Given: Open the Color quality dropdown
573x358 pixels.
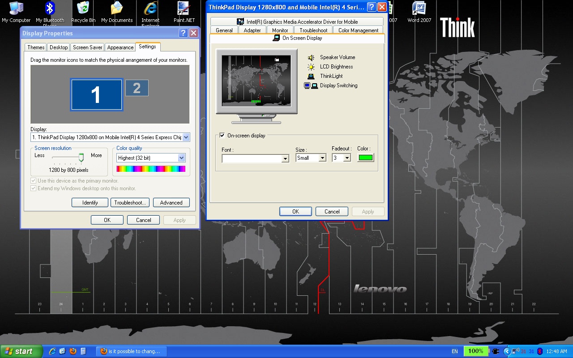Looking at the screenshot, I should pos(181,158).
